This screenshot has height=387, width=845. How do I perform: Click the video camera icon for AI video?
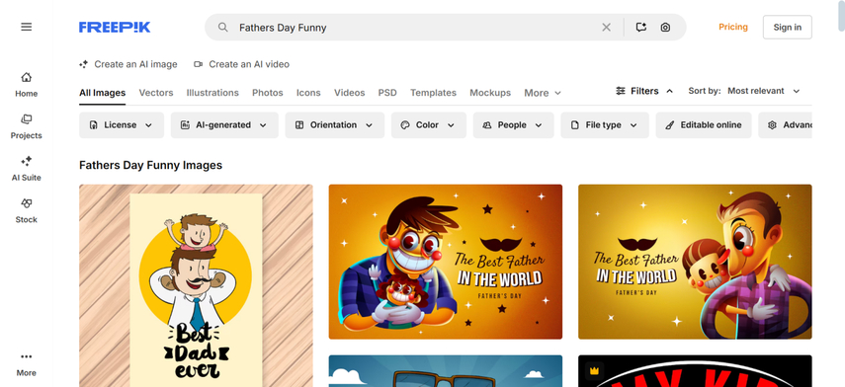[199, 64]
